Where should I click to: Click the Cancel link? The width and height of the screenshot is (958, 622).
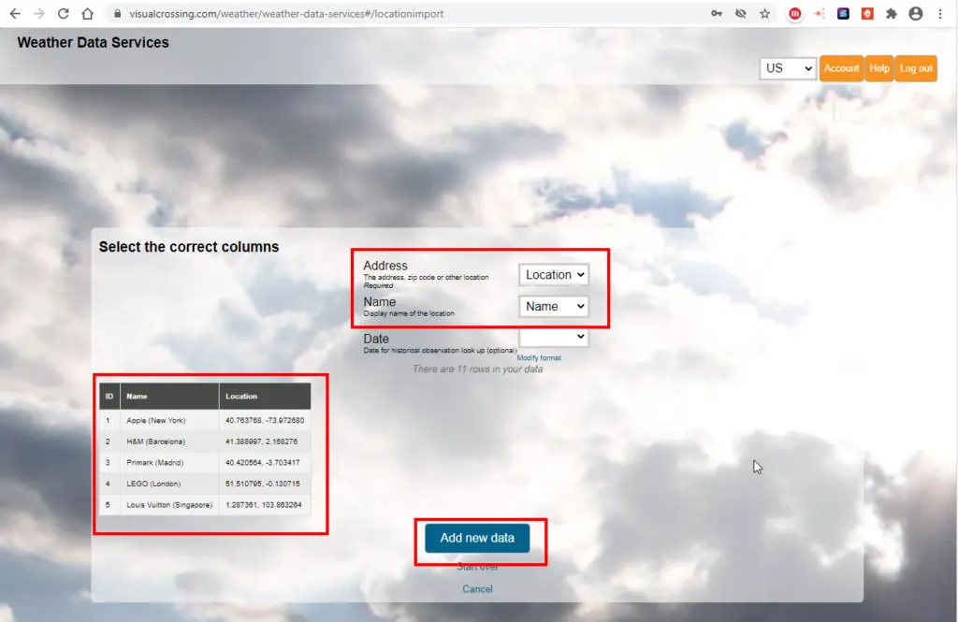tap(477, 589)
